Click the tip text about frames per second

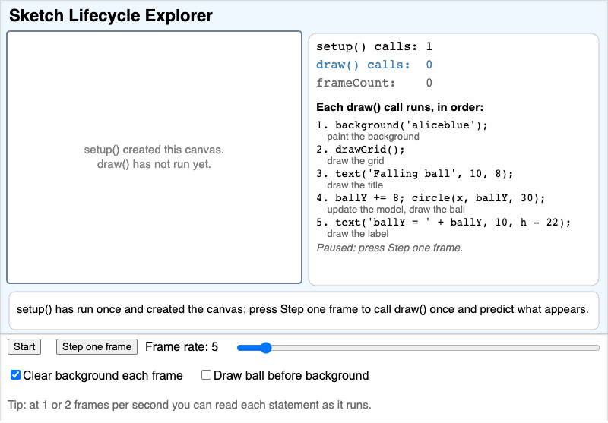click(x=189, y=406)
